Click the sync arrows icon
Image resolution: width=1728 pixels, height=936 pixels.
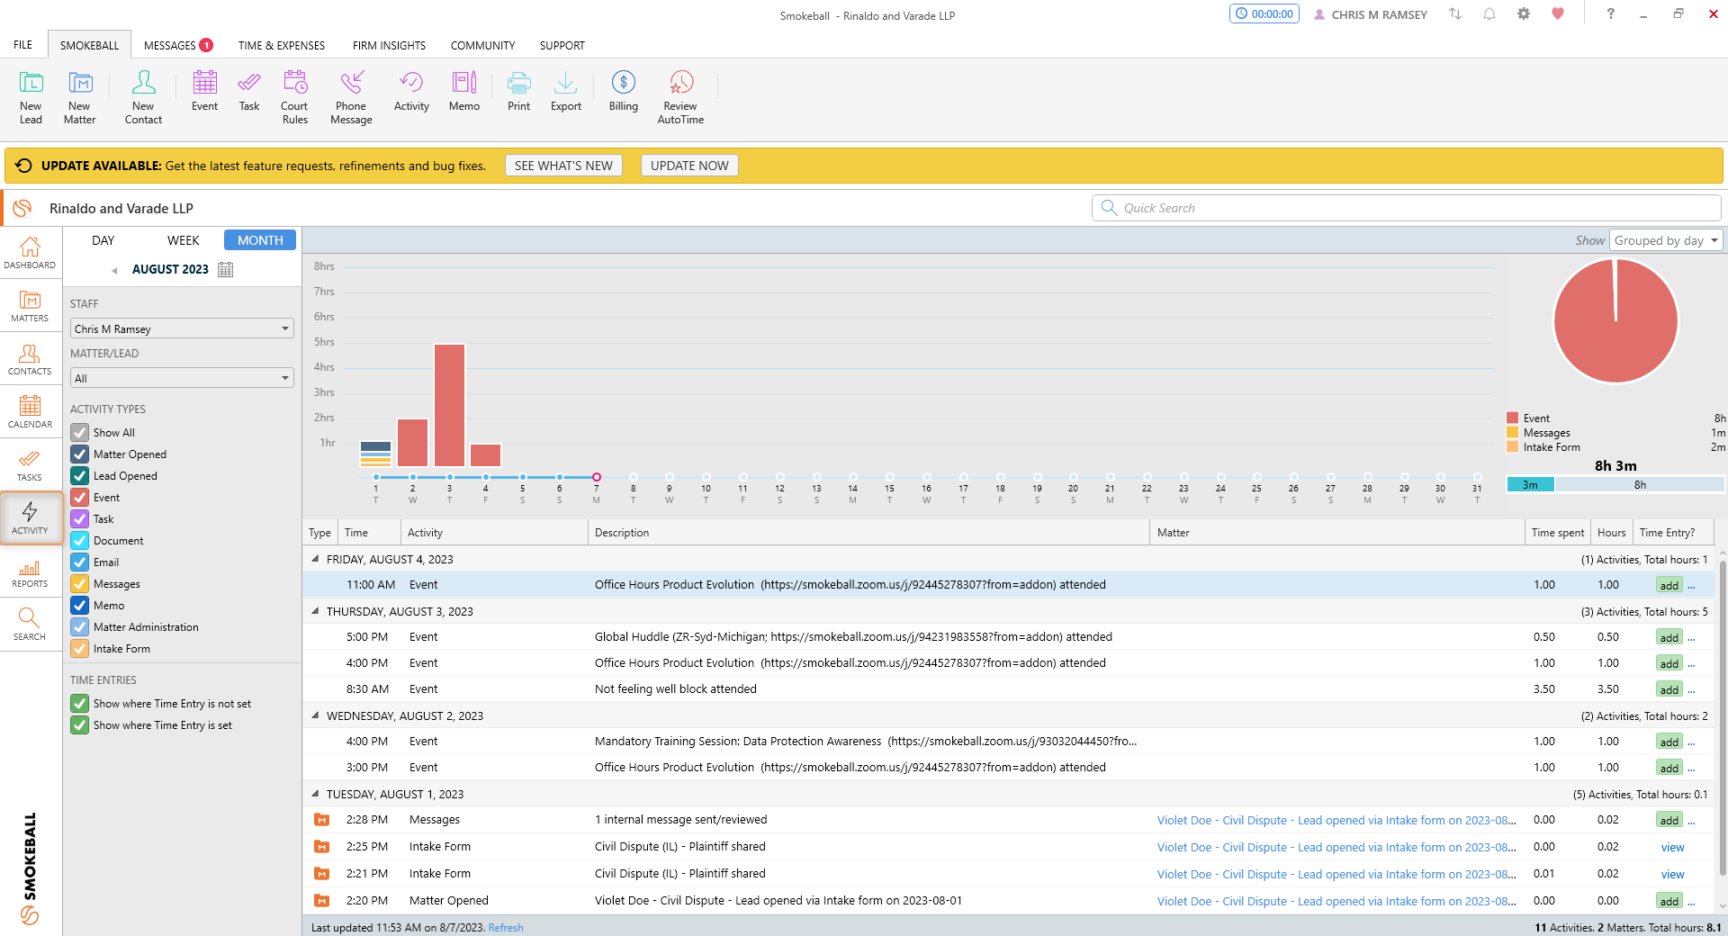1455,14
